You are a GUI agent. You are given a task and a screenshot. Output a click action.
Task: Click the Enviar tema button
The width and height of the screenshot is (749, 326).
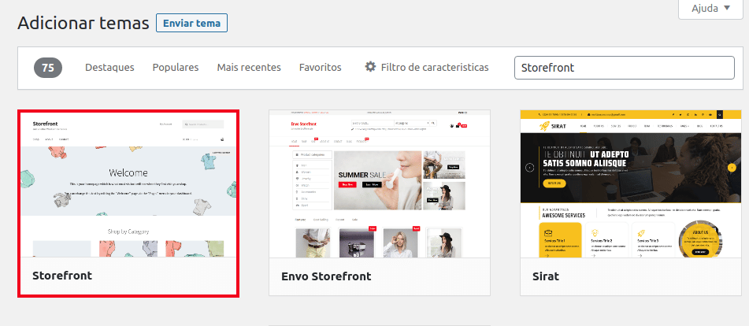click(191, 23)
